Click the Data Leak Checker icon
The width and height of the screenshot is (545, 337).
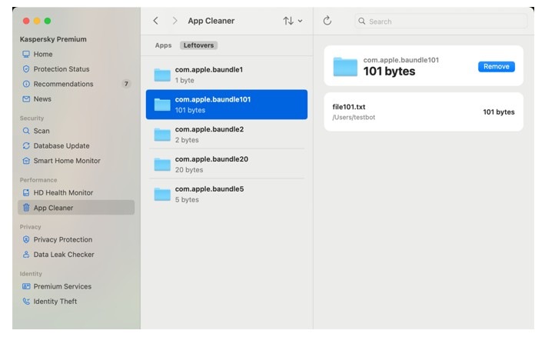point(26,255)
